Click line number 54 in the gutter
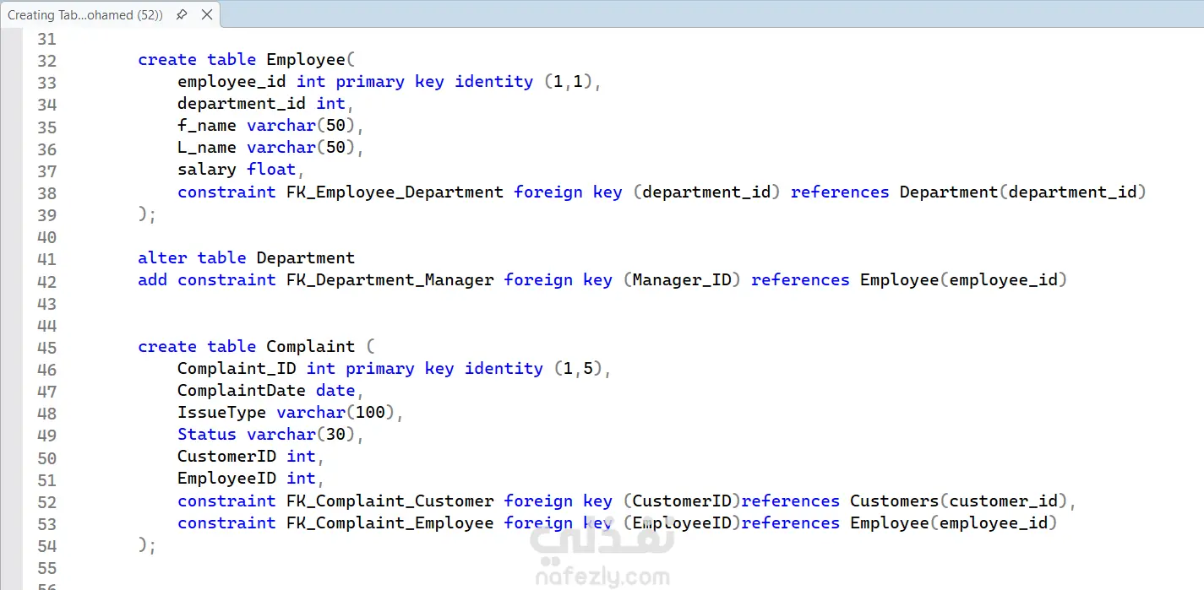The height and width of the screenshot is (590, 1204). [47, 546]
